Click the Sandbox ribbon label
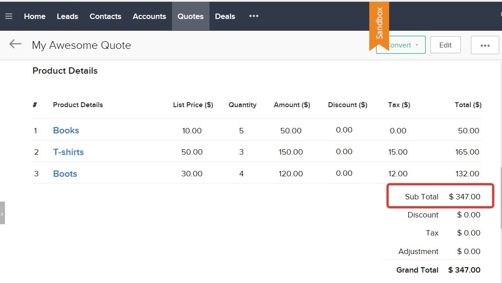Image resolution: width=502 pixels, height=283 pixels. point(379,24)
